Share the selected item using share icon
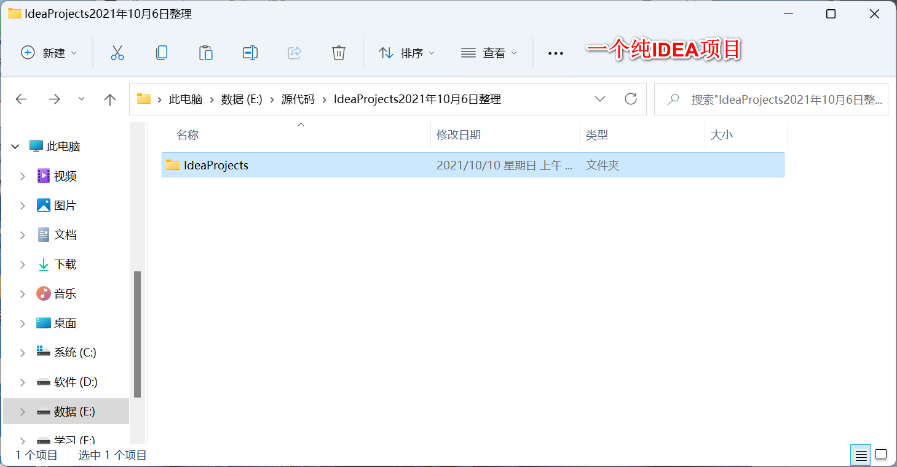Viewport: 897px width, 467px height. tap(294, 53)
